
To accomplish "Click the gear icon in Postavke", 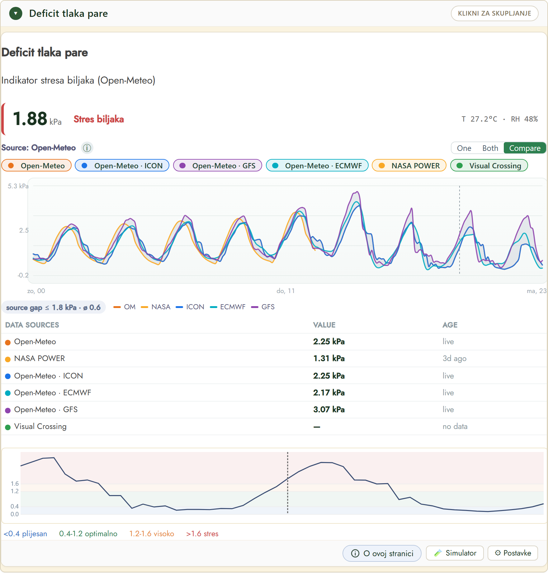I will click(x=498, y=553).
